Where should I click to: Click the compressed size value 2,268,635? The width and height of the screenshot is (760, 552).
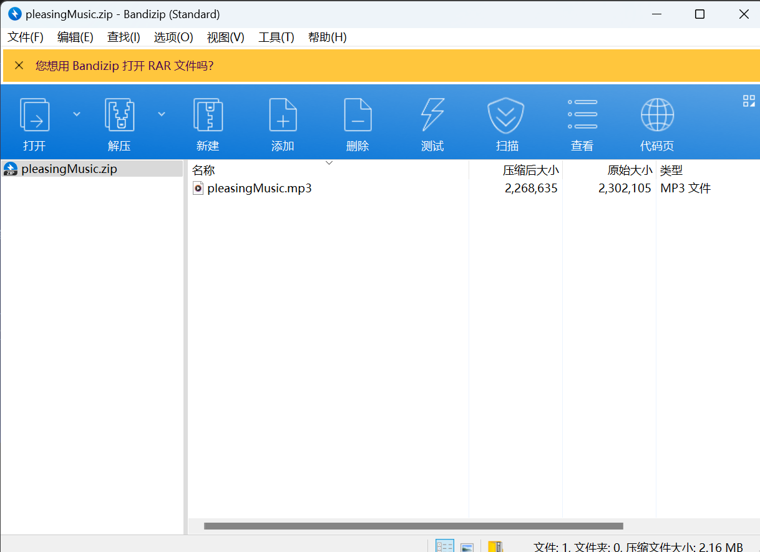coord(531,188)
